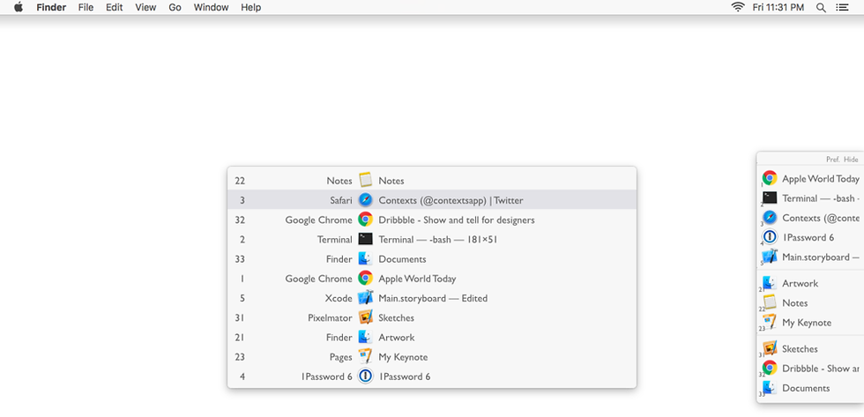Select 'Terminal — -bash — 181×51' title

(438, 240)
